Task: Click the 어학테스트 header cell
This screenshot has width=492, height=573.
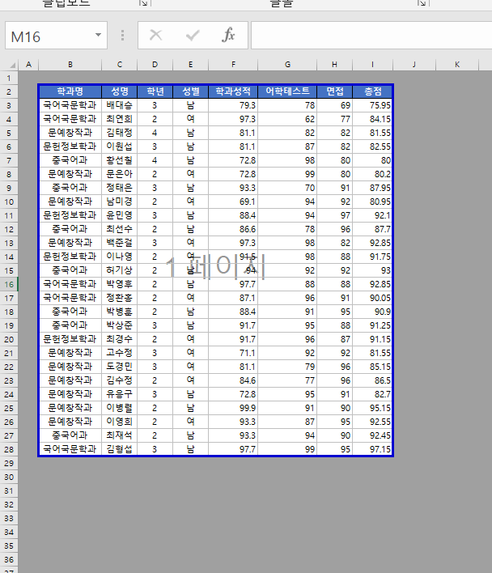Action: pyautogui.click(x=287, y=91)
